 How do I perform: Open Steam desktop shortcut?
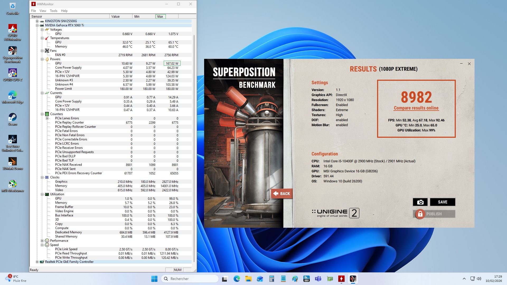12,117
